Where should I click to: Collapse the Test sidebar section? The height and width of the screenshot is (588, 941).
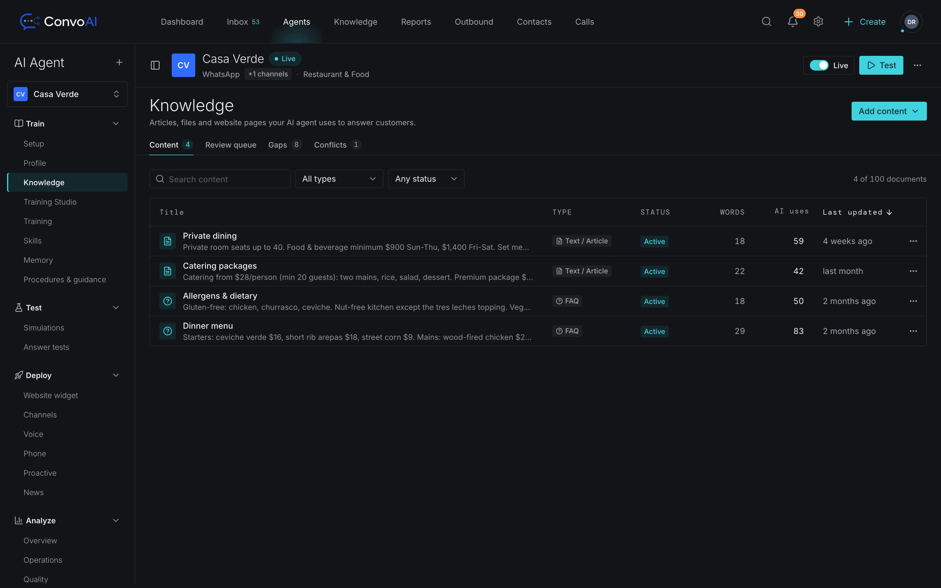(x=116, y=308)
